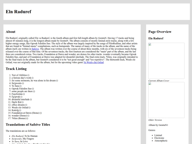Click the Track Listing heading
This screenshot has height=144, width=192.
[x=16, y=69]
